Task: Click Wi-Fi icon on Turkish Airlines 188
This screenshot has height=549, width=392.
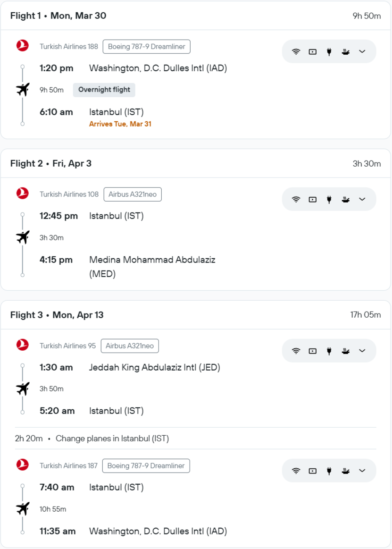Action: pyautogui.click(x=296, y=51)
